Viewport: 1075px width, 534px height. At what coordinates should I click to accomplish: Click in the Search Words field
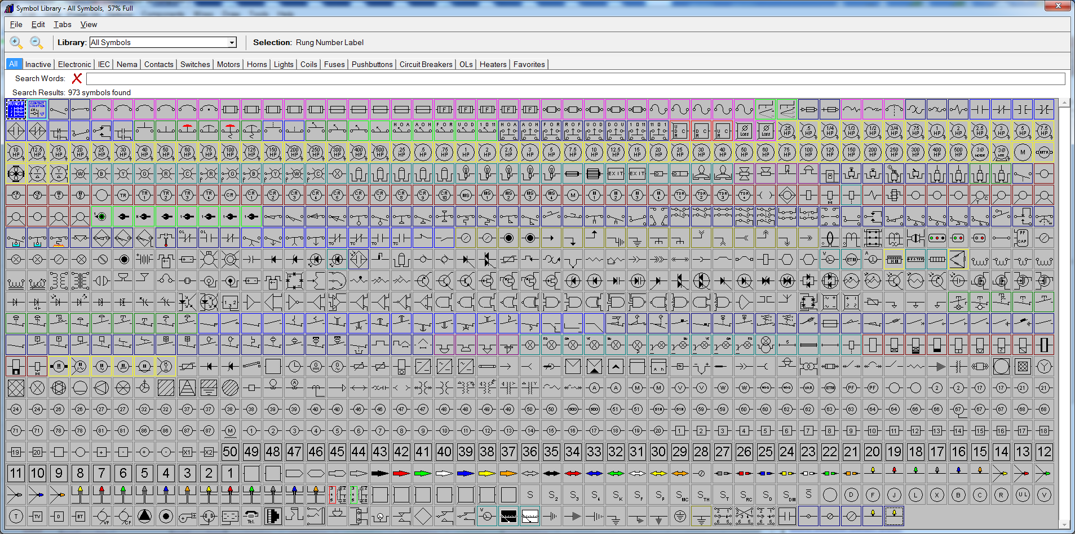(x=575, y=79)
